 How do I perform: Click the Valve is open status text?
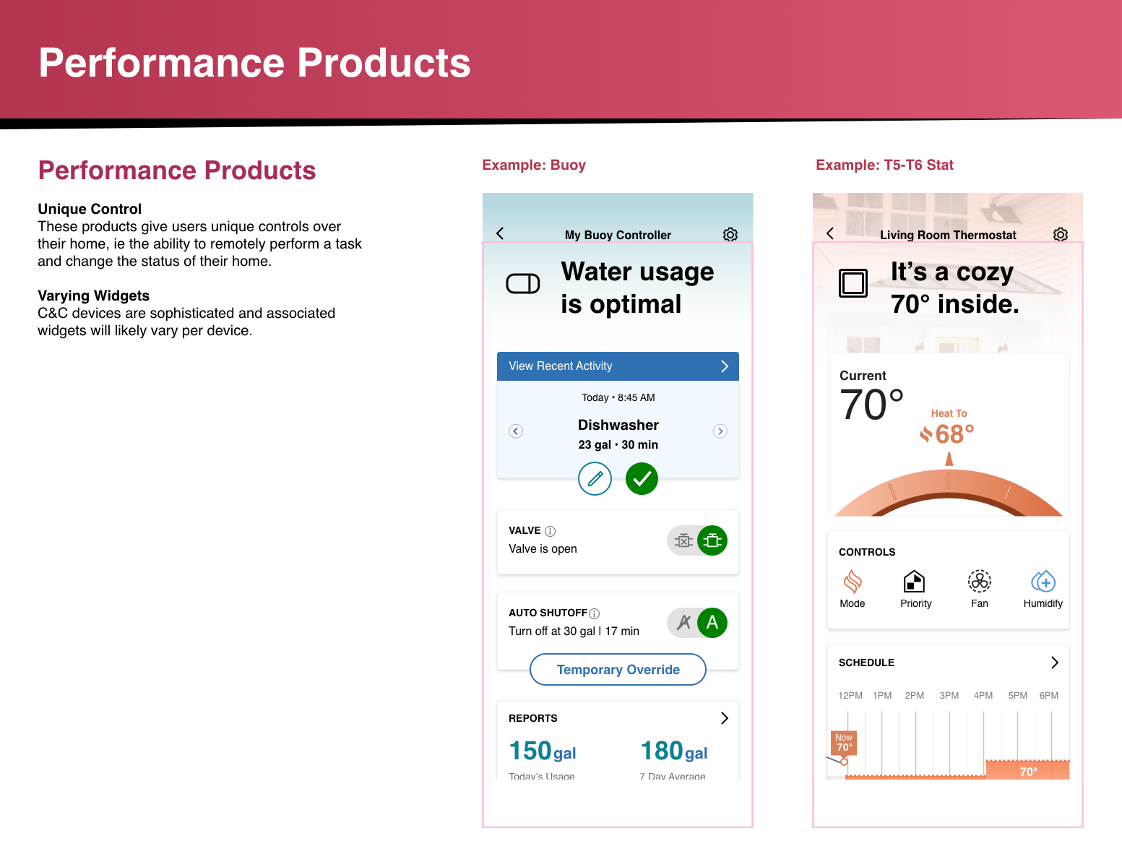click(543, 549)
